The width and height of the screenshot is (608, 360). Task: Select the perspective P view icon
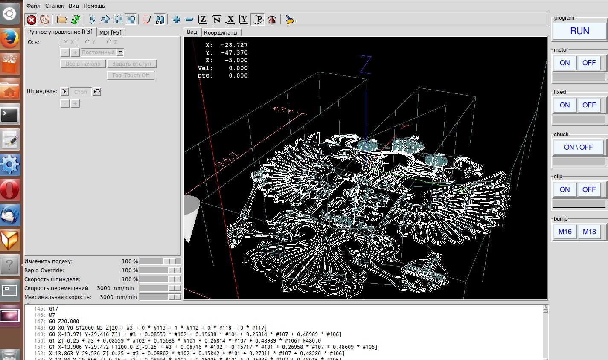point(258,20)
